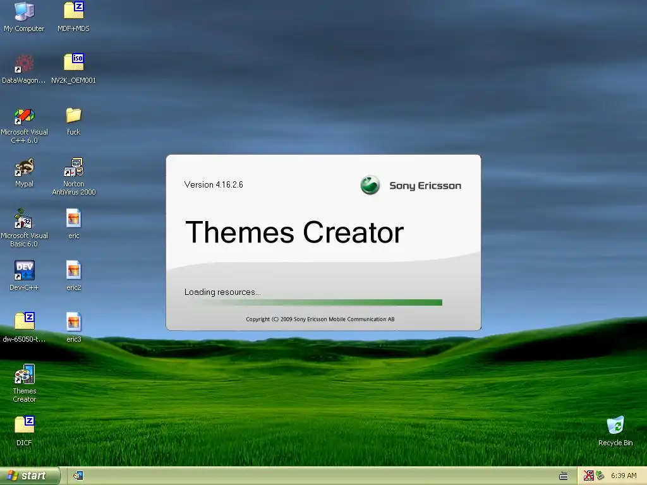
Task: Click the red crossed network tray icon
Action: [588, 476]
